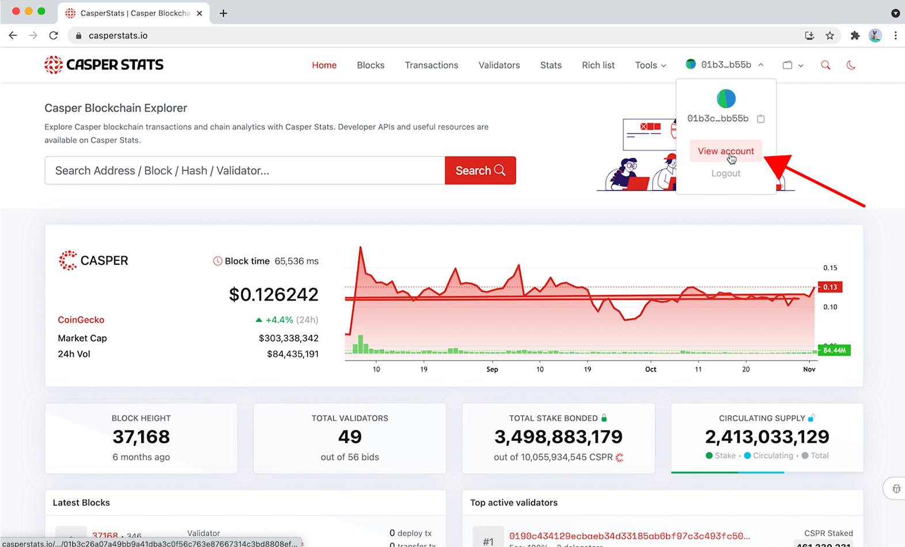Click the Casper Stats logo

pos(104,65)
